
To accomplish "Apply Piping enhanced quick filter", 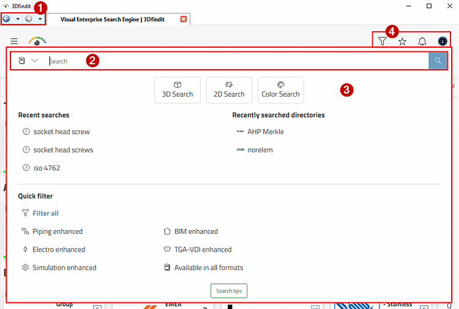I will pos(58,231).
